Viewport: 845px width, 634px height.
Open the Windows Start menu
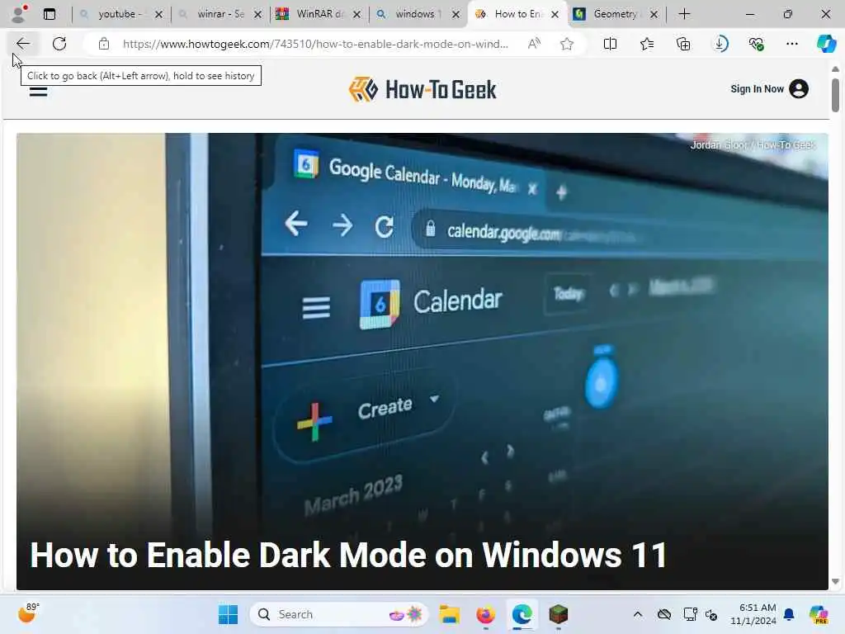pos(228,614)
